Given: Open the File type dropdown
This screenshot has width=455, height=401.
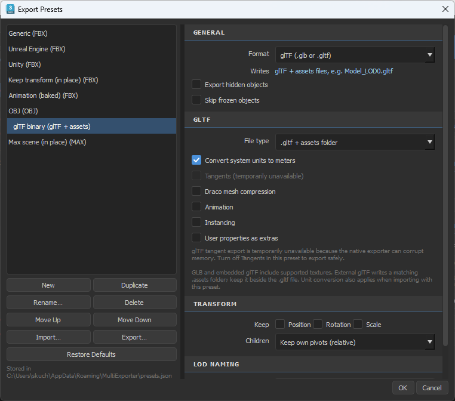Looking at the screenshot, I should point(355,142).
